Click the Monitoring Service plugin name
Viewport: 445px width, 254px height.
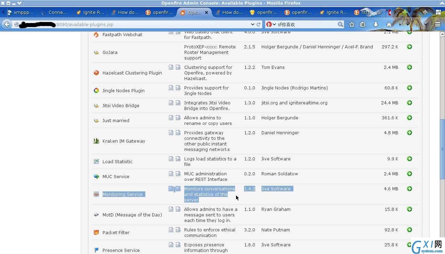click(122, 194)
